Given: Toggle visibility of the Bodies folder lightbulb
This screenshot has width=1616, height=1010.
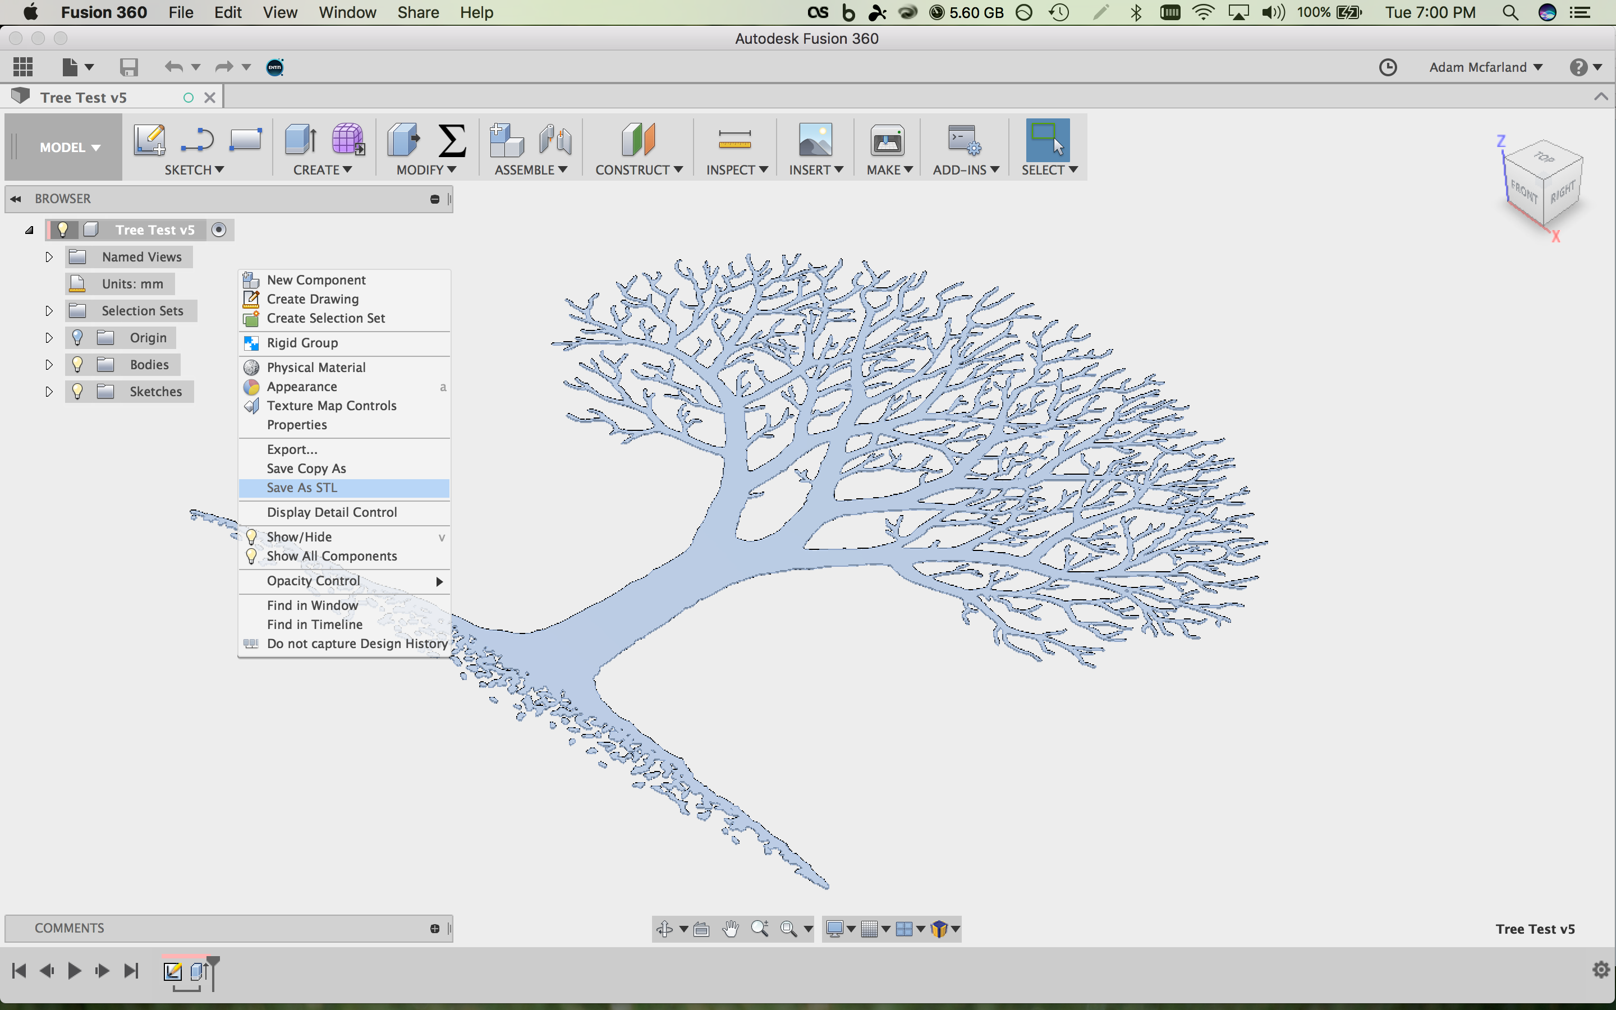Looking at the screenshot, I should click(77, 364).
